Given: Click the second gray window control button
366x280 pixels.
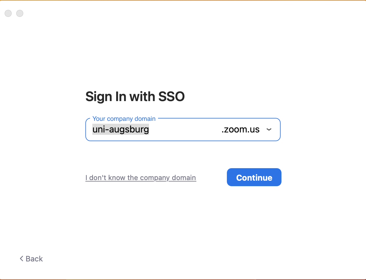Looking at the screenshot, I should pyautogui.click(x=20, y=13).
